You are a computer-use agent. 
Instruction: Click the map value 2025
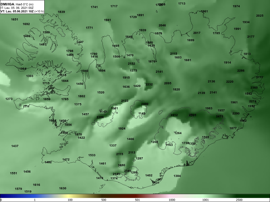260,16
